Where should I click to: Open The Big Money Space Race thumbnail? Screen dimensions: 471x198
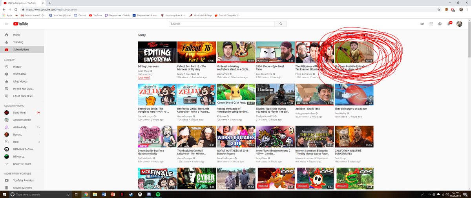(314, 137)
